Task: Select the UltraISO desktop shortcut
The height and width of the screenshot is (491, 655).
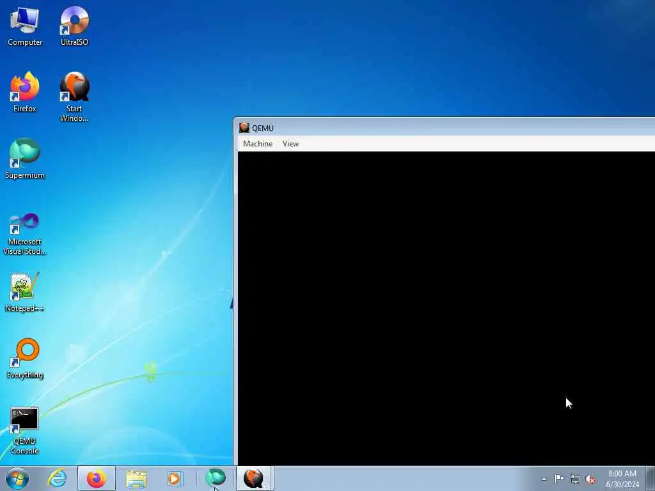Action: 74,26
